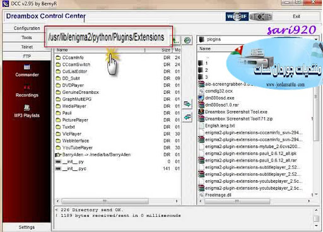
Task: Click the log panel scroll down arrow
Action: (316, 226)
